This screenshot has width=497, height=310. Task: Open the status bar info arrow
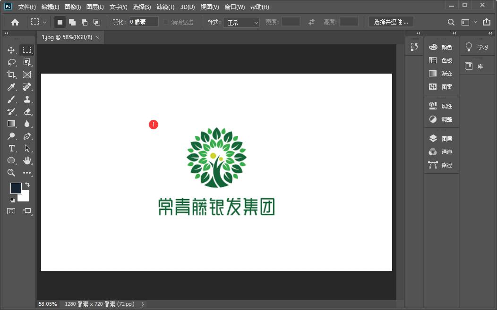[143, 304]
